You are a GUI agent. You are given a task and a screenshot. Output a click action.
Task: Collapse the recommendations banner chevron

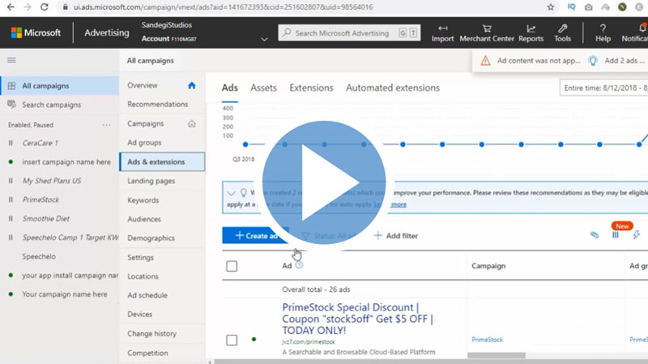tap(231, 193)
